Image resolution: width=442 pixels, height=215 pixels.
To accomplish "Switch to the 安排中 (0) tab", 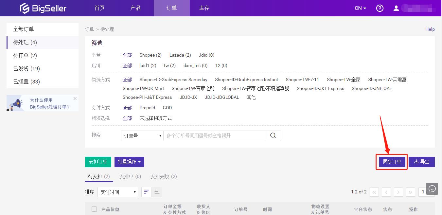I will point(130,177).
